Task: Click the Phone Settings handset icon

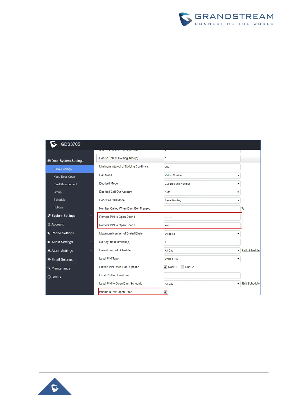Action: pos(49,233)
